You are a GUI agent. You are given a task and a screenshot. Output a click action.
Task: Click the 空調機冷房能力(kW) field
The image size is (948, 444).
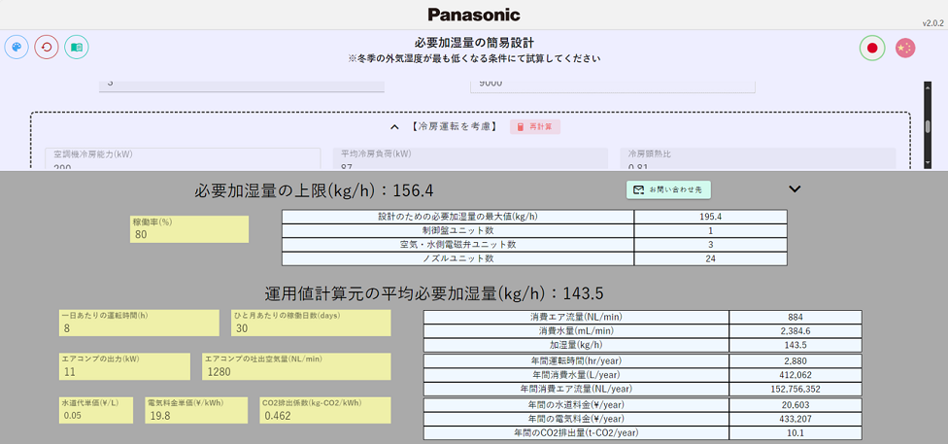tap(183, 160)
